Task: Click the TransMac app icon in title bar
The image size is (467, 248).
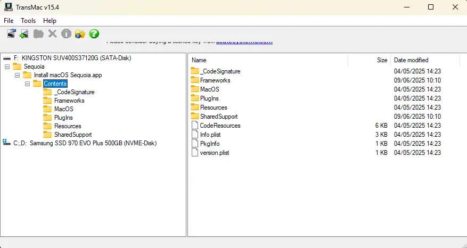Action: (9, 7)
